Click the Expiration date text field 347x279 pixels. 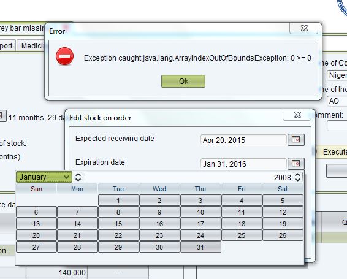243,164
